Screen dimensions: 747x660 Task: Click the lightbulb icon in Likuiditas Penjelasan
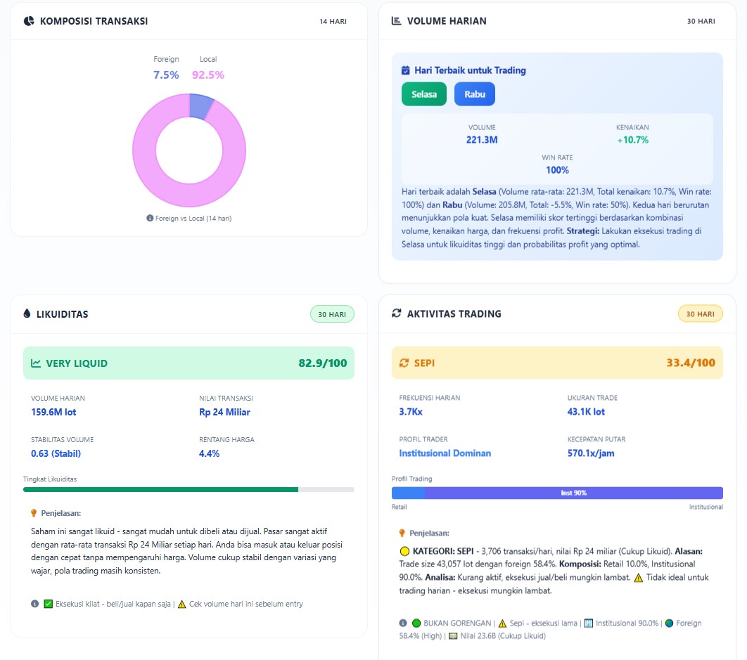[34, 513]
